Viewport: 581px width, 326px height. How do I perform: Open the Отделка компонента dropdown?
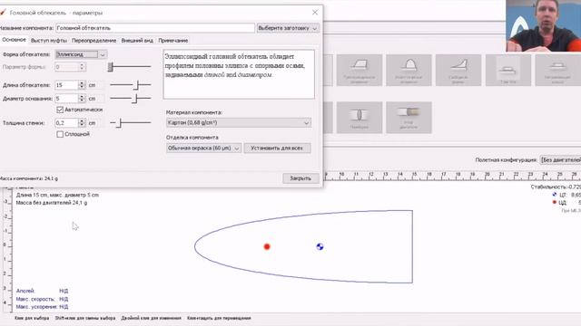[203, 149]
